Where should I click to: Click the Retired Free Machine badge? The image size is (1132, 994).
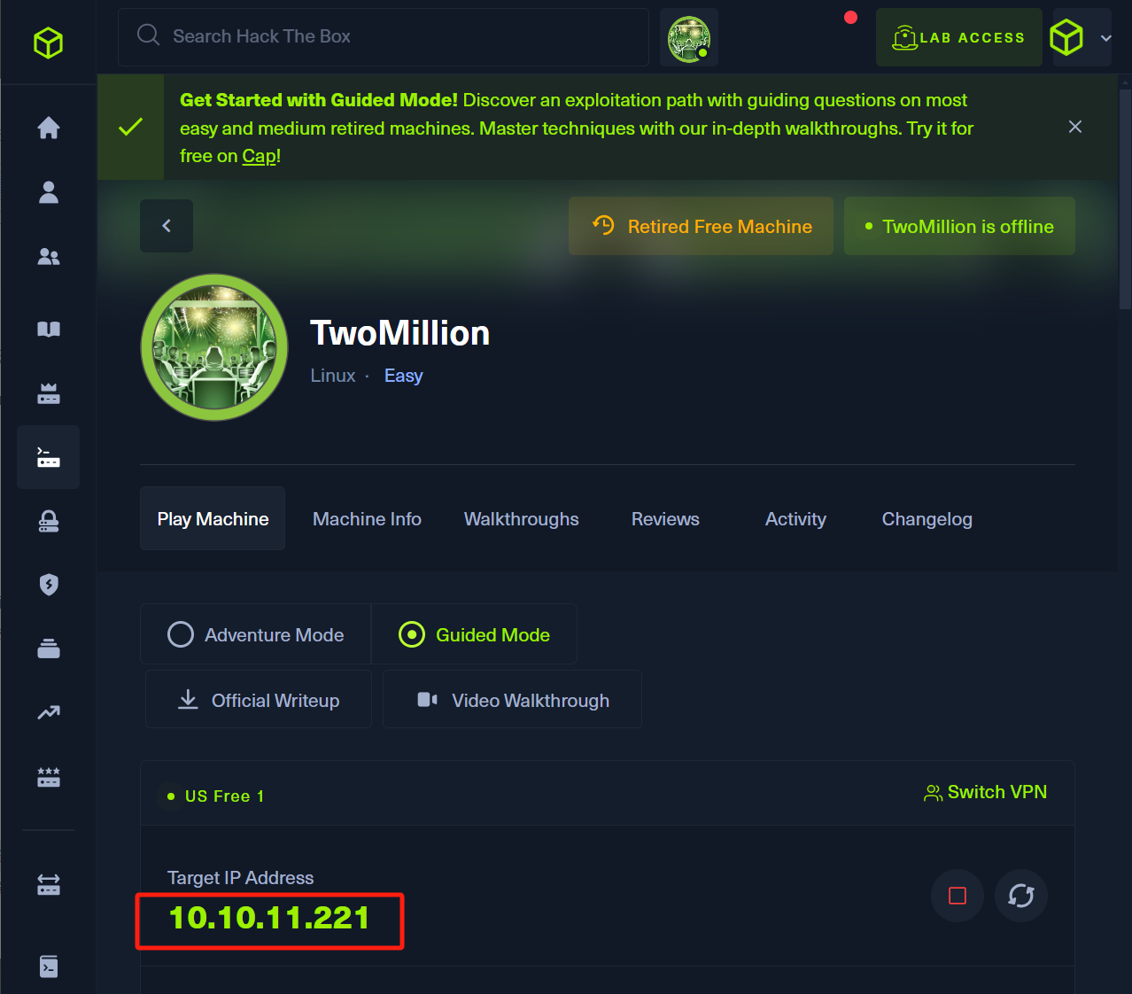coord(701,226)
